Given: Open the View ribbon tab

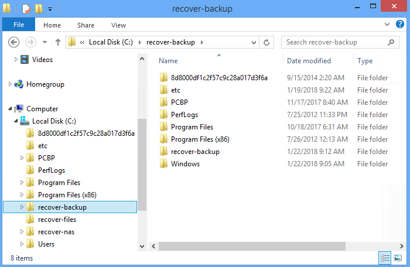Looking at the screenshot, I should point(118,25).
